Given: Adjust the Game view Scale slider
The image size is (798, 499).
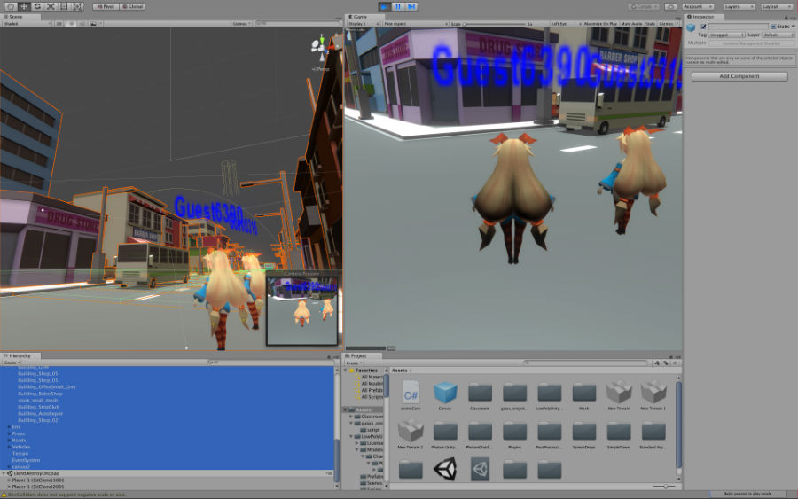Looking at the screenshot, I should (495, 24).
